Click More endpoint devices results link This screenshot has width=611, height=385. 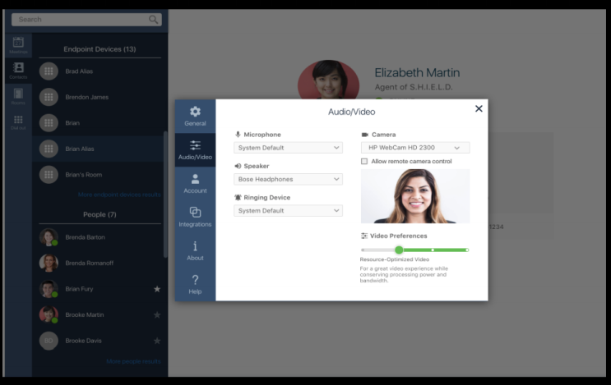119,195
